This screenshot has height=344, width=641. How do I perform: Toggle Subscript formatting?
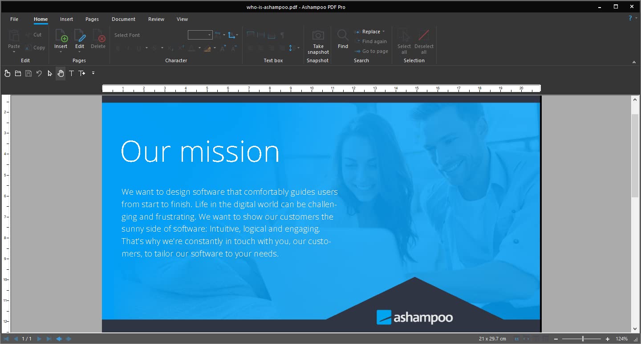pyautogui.click(x=170, y=48)
